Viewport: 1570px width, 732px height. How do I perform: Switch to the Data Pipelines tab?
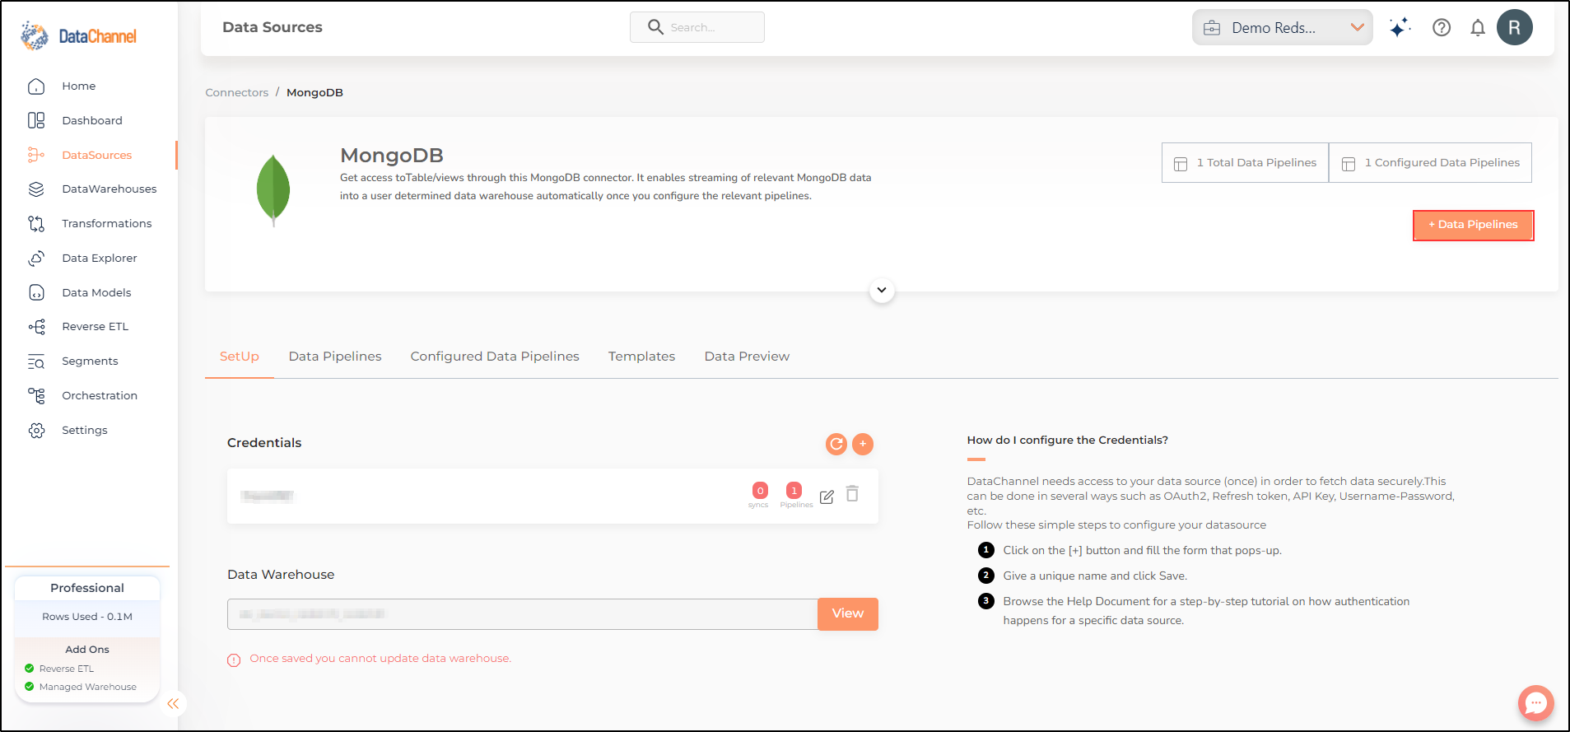click(x=335, y=357)
